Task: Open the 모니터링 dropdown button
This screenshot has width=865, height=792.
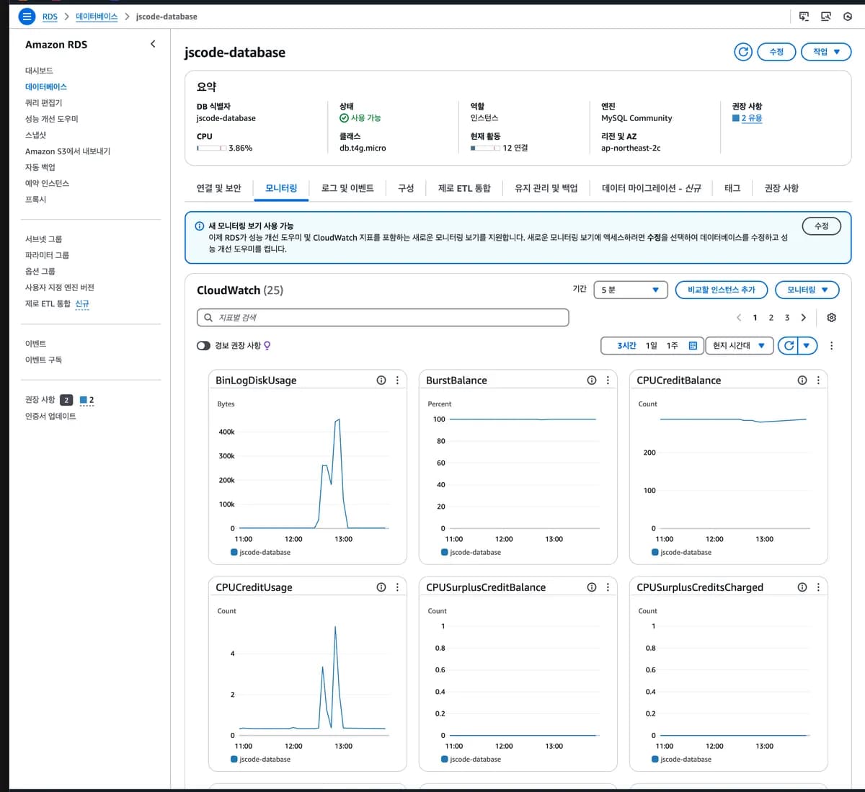Action: click(x=807, y=290)
